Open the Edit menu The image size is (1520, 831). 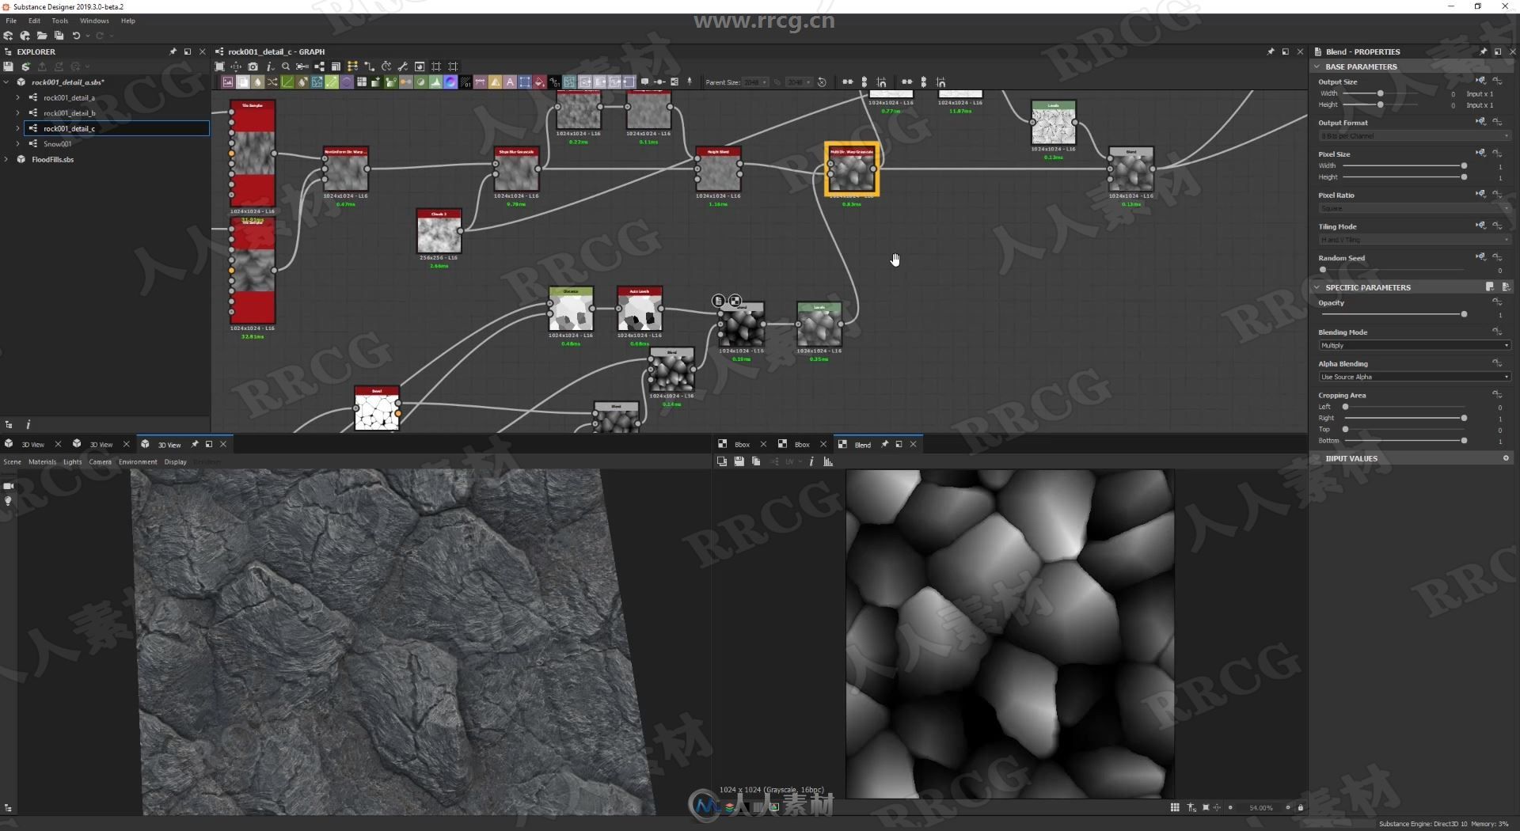click(34, 21)
